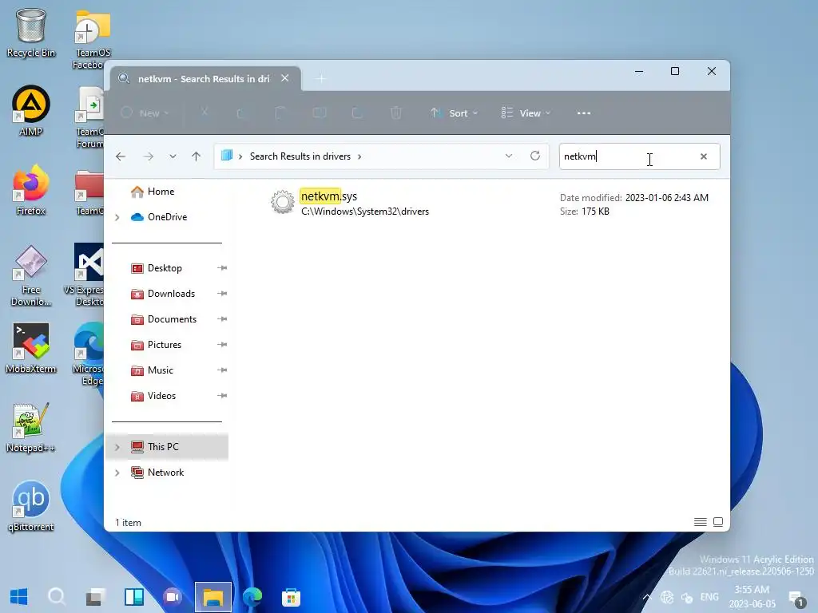Open Edge browser from taskbar

click(252, 596)
